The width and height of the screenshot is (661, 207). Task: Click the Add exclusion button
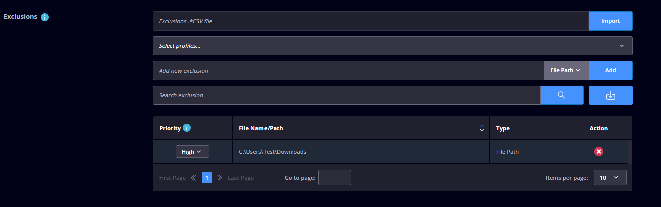610,71
